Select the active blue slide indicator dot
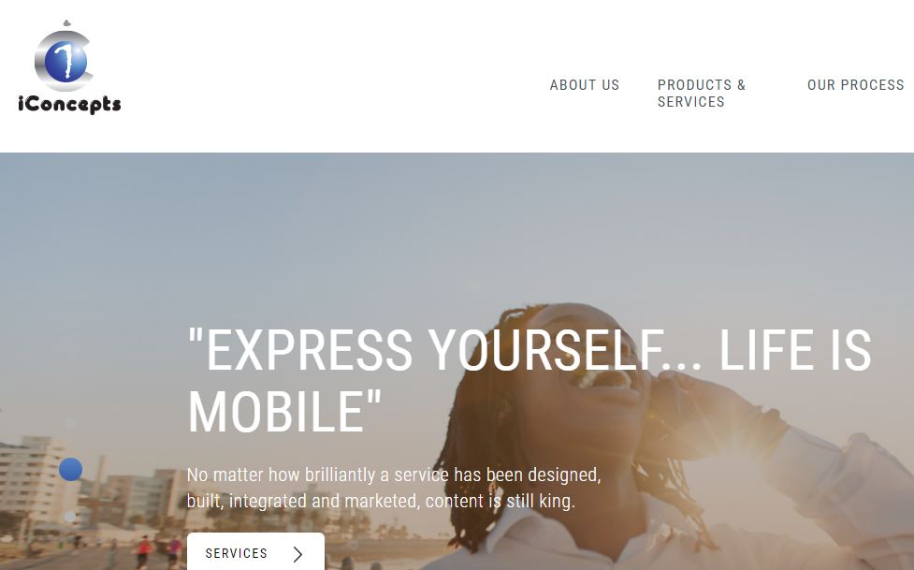Image resolution: width=914 pixels, height=570 pixels. tap(70, 469)
